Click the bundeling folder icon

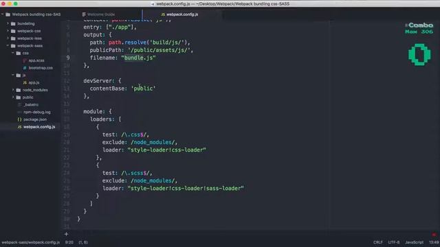[13, 23]
